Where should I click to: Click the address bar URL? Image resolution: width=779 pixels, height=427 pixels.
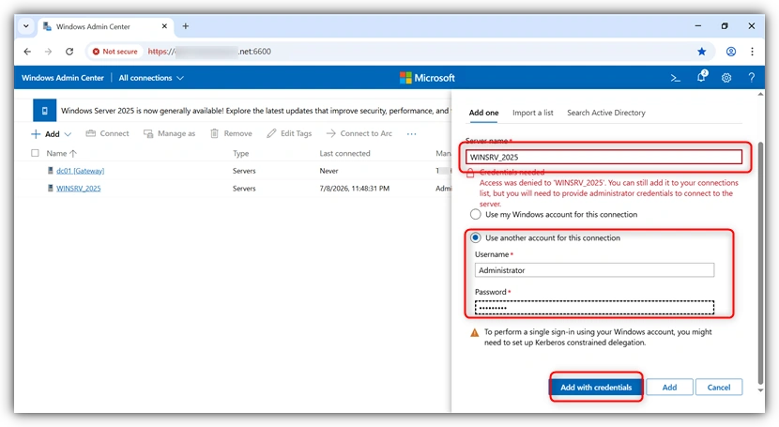point(209,51)
